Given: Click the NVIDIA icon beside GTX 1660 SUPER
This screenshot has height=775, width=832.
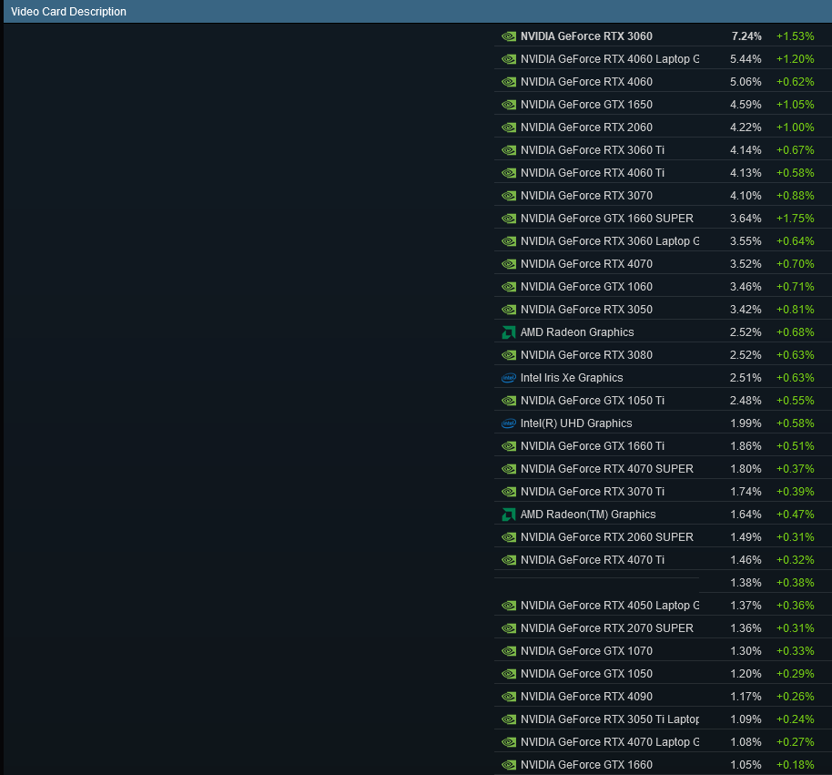Looking at the screenshot, I should 508,219.
